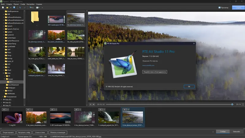245x138 pixels.
Task: Click the Stop button under preview
Action: pos(94,104)
